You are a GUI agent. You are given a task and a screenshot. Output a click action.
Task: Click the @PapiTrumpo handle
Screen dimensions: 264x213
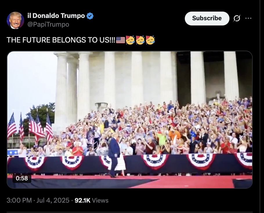click(x=48, y=25)
